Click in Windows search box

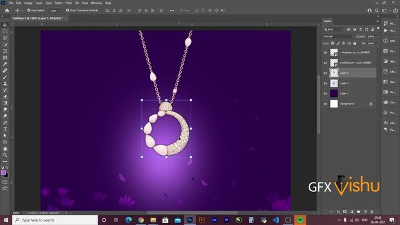55,220
